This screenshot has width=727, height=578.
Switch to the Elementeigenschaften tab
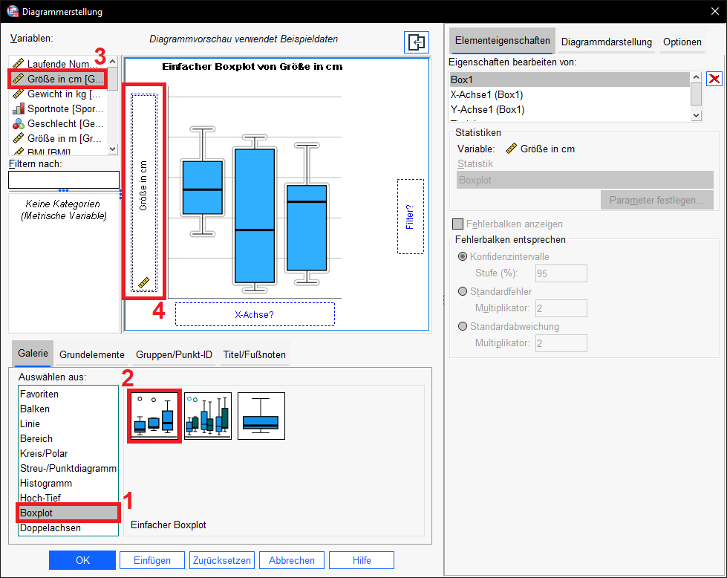(502, 41)
